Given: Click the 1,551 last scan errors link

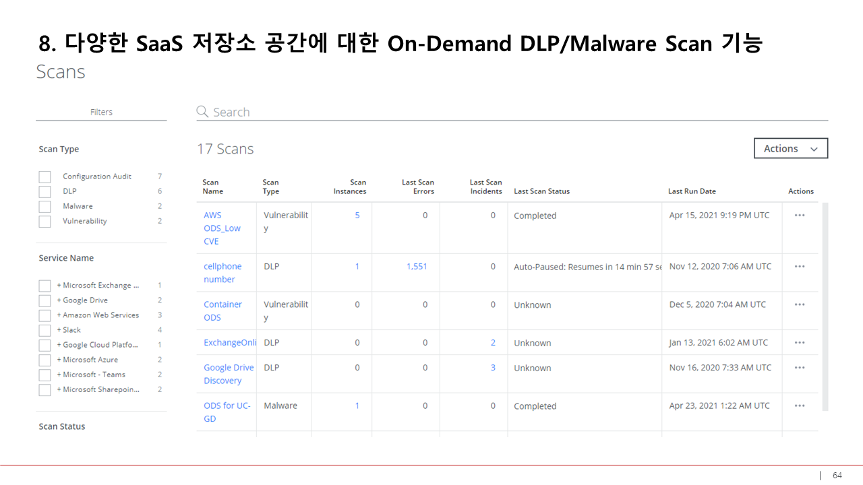Looking at the screenshot, I should (x=417, y=267).
